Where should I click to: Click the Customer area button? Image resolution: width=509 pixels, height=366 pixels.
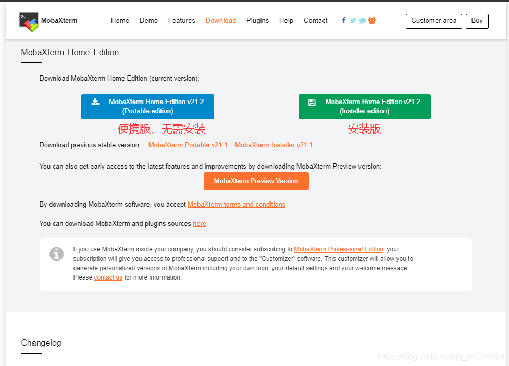coord(433,21)
